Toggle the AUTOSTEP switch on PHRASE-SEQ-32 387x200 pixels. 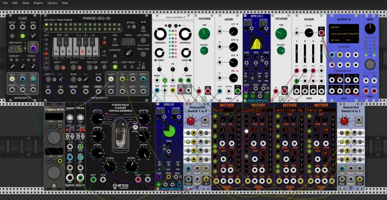click(115, 55)
